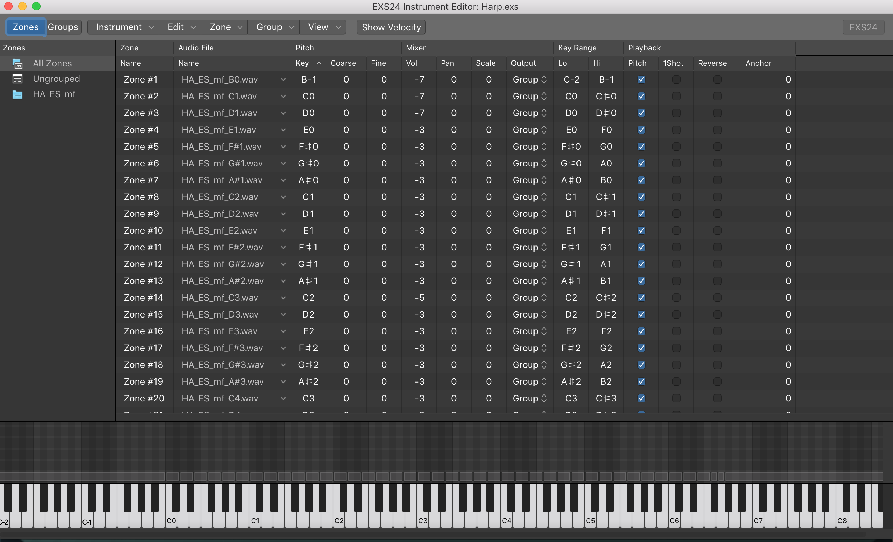
Task: Open the Instrument dropdown menu
Action: pyautogui.click(x=123, y=27)
